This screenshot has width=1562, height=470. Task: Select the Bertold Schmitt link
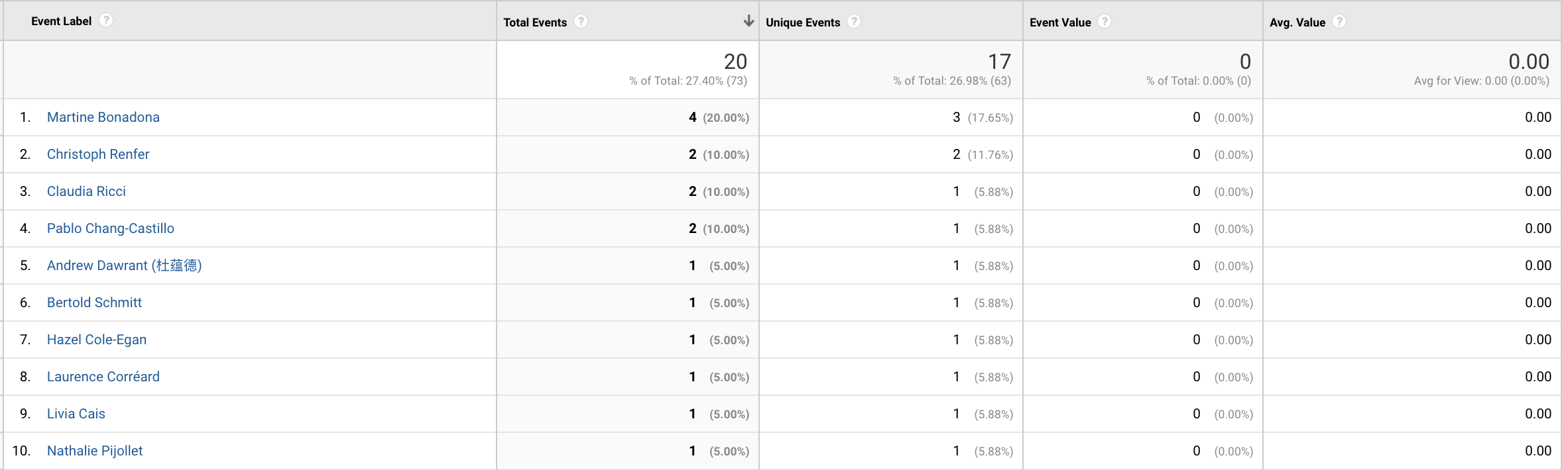pos(94,303)
